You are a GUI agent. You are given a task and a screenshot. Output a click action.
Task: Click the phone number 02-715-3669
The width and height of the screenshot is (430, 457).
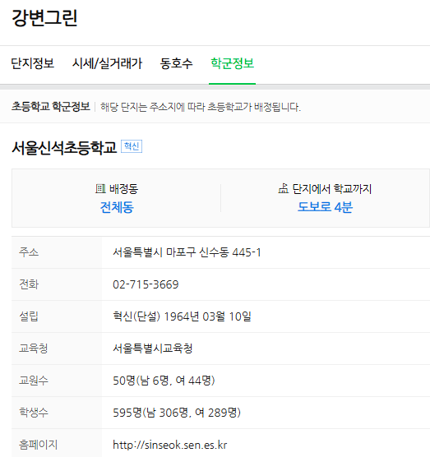[146, 284]
